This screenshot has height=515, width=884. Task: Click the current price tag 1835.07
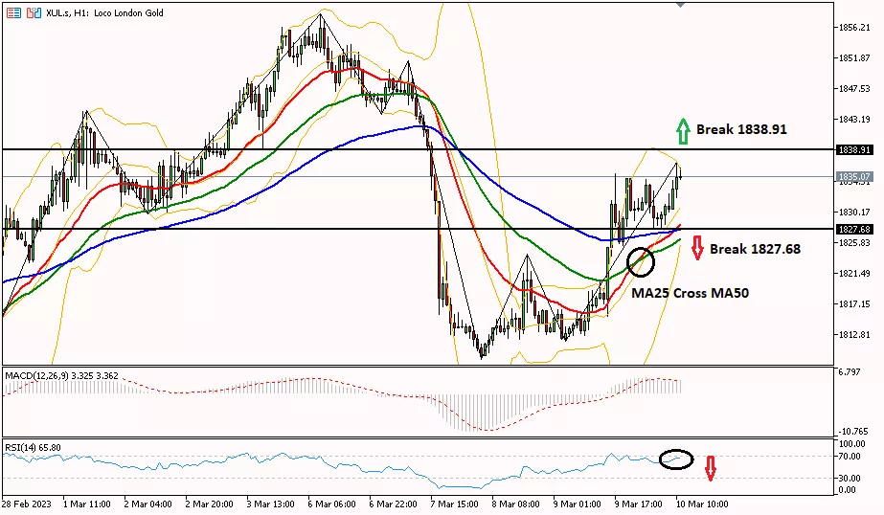854,177
